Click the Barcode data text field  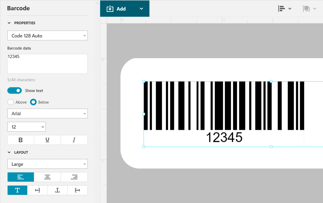click(48, 64)
